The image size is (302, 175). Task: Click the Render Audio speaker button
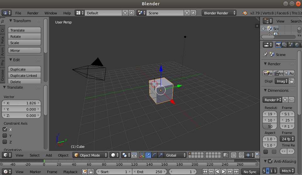(289, 73)
